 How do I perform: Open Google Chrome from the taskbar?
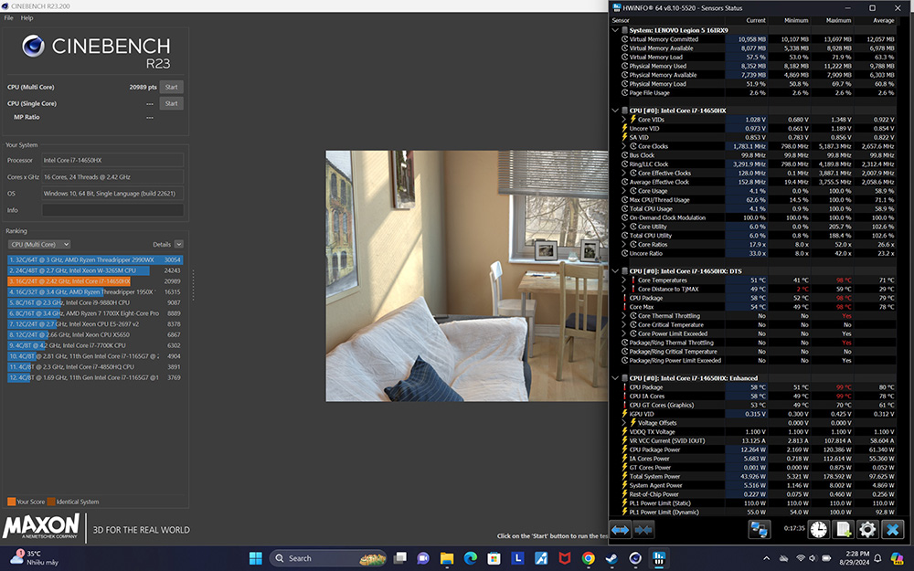click(588, 558)
